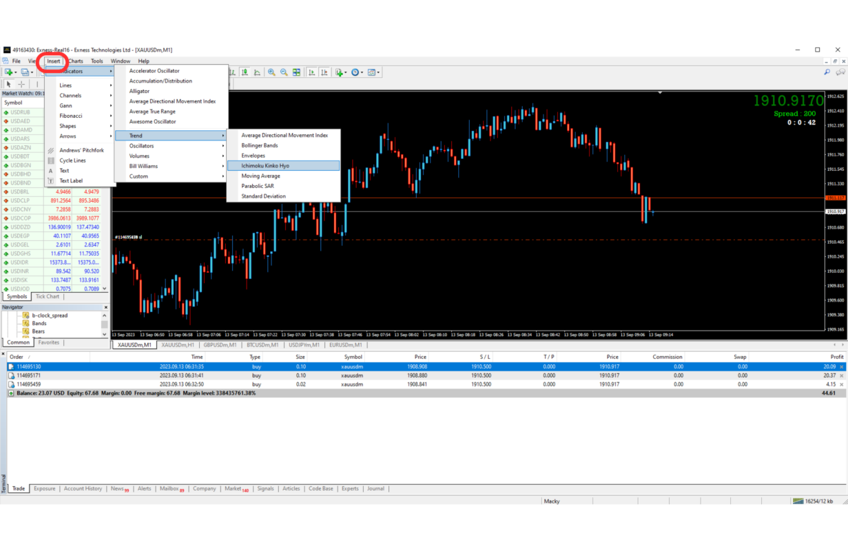Click the profiles toolbar icon
This screenshot has width=848, height=551.
(26, 72)
